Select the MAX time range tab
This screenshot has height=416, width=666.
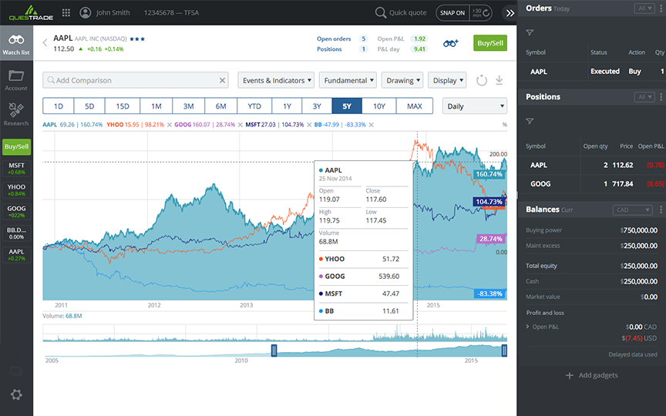tap(415, 106)
